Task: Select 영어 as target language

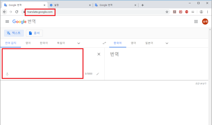Action: (133, 43)
